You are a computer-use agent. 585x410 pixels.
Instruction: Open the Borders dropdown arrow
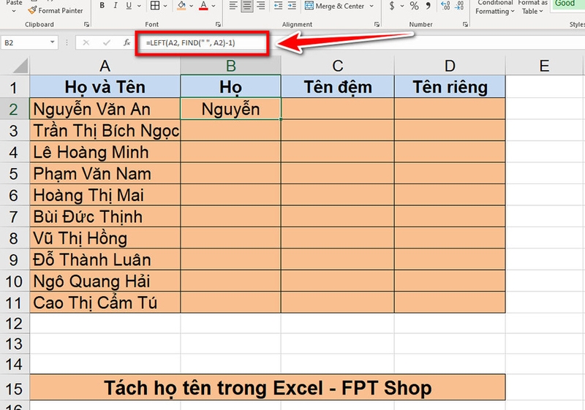(x=165, y=6)
